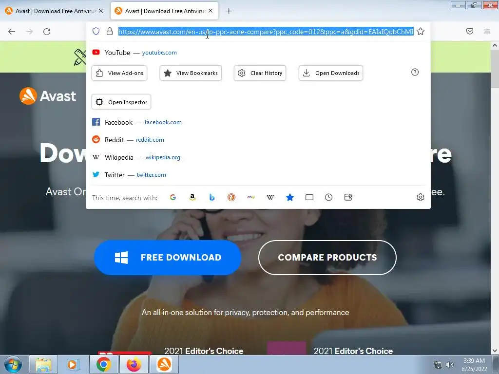Click the COMPARE PRODUCTS button
The height and width of the screenshot is (374, 499).
click(x=327, y=257)
